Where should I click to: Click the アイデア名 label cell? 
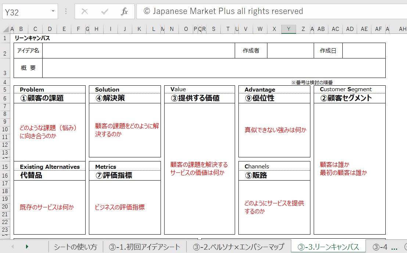pyautogui.click(x=28, y=50)
